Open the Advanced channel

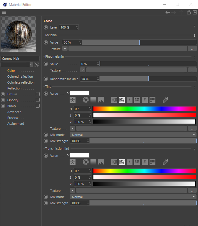click(x=14, y=112)
